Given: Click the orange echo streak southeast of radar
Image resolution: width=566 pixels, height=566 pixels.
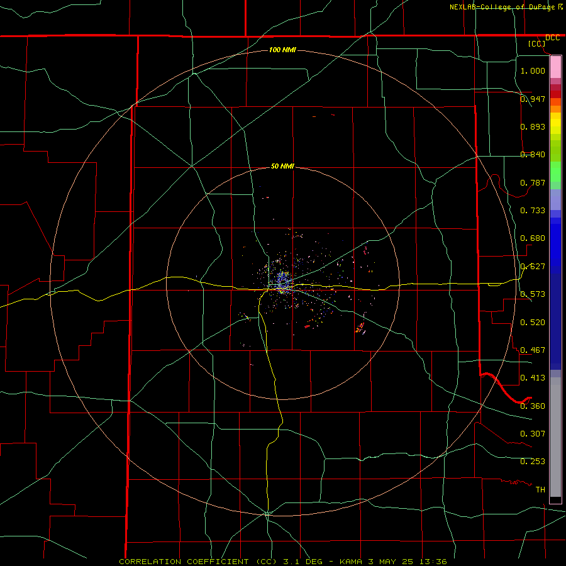Looking at the screenshot, I should pyautogui.click(x=360, y=328).
